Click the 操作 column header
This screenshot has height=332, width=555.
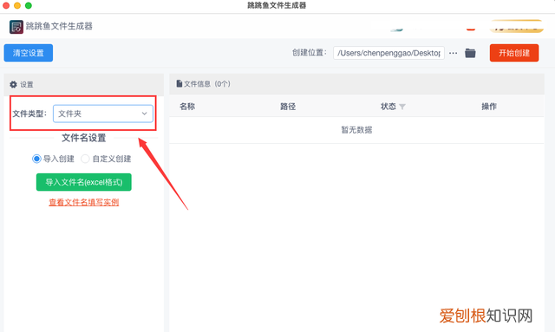[489, 106]
